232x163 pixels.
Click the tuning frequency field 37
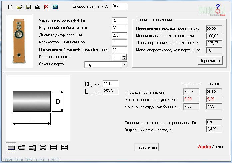click(x=119, y=21)
